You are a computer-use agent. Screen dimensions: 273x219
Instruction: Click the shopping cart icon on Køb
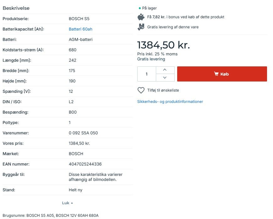[216, 74]
